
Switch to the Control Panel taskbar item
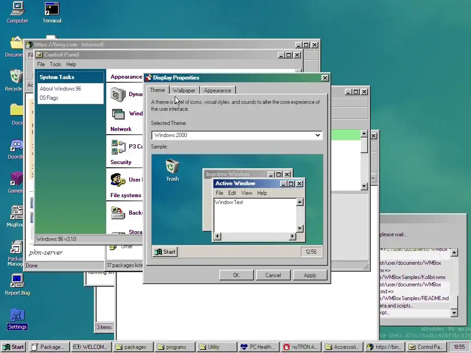[x=425, y=347]
